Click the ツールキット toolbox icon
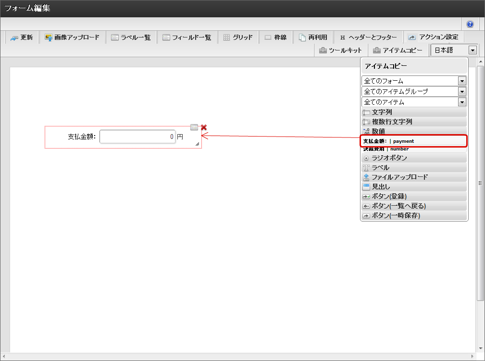Viewport: 485px width, 361px height. pos(323,50)
